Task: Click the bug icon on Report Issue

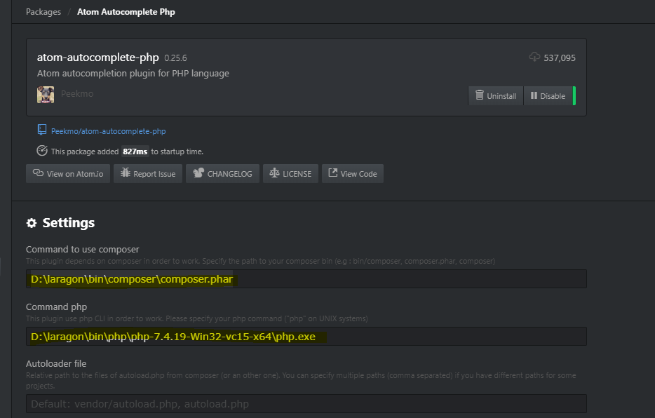Action: pos(126,173)
